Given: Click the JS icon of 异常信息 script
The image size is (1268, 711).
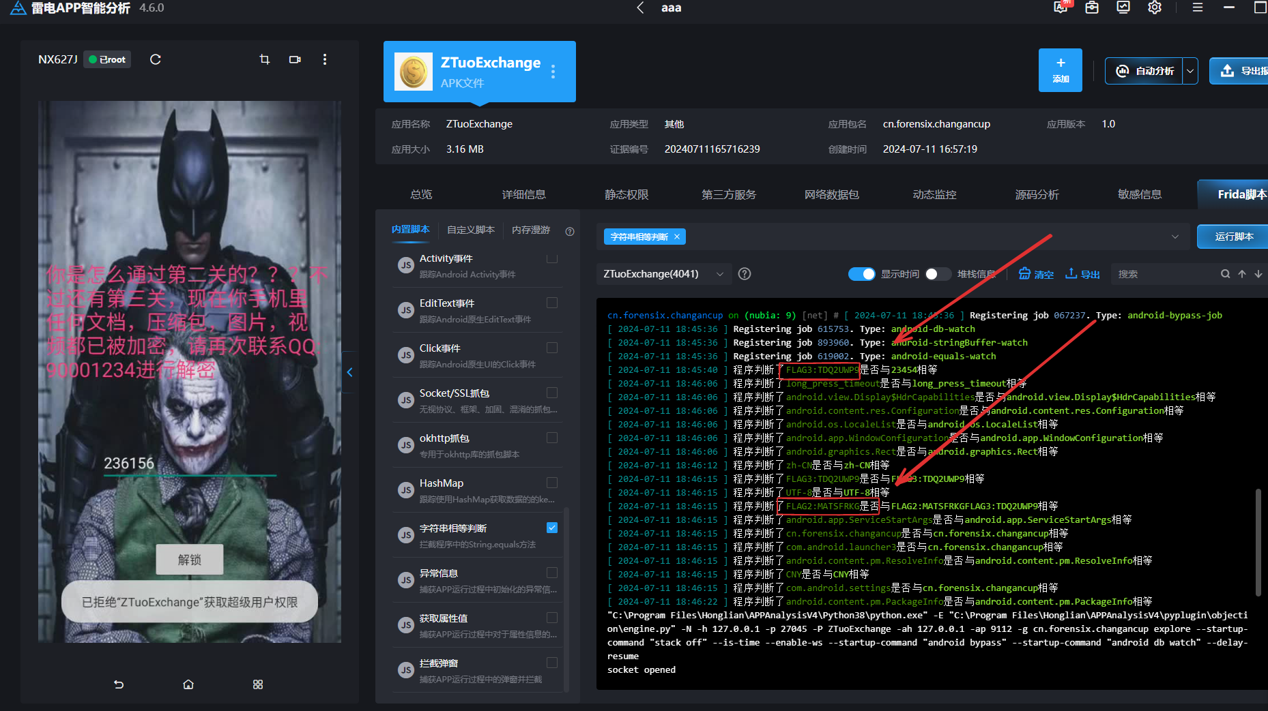Looking at the screenshot, I should [406, 580].
